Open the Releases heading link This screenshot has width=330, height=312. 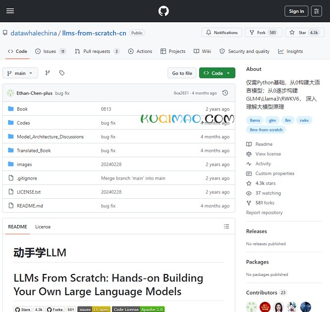[x=257, y=231]
